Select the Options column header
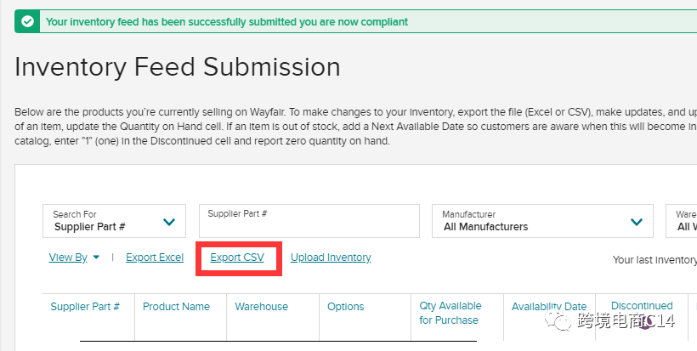The image size is (697, 351). pyautogui.click(x=345, y=306)
